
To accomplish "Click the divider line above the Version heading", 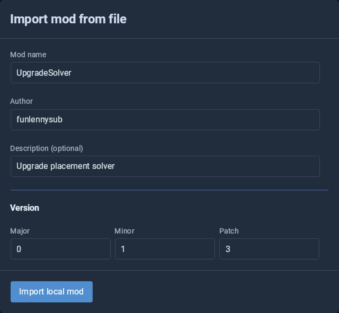I will (x=169, y=190).
